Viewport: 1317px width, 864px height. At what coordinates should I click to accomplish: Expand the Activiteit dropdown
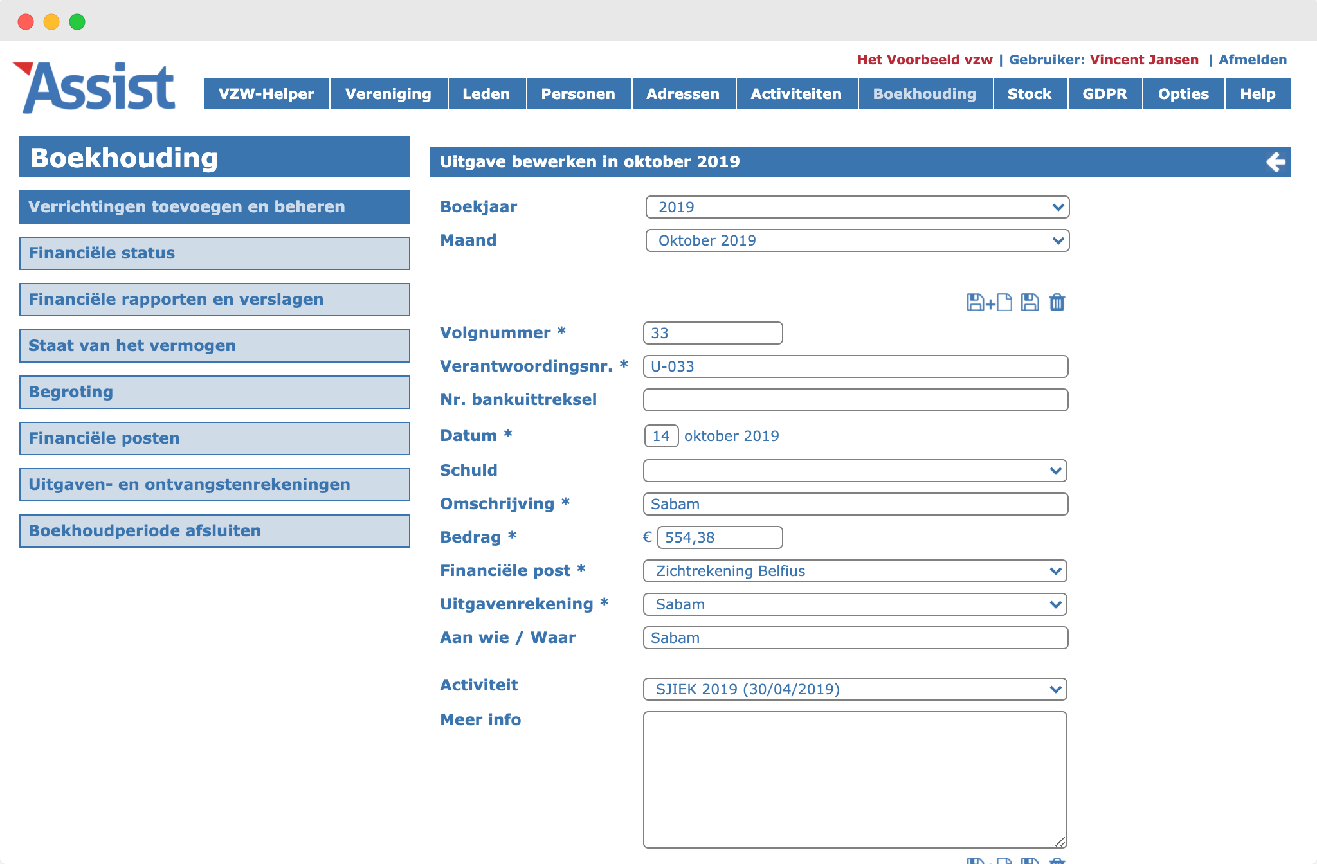pos(855,689)
